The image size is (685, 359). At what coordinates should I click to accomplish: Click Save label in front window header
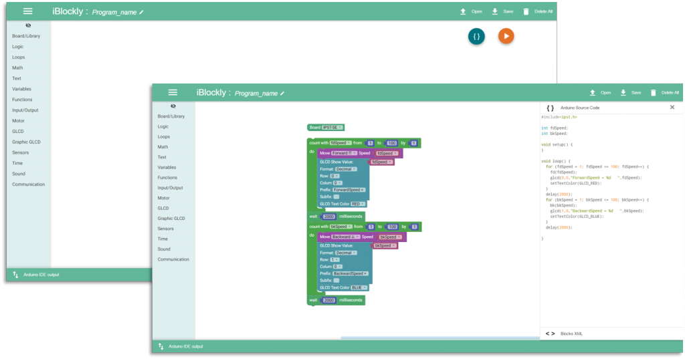point(636,92)
